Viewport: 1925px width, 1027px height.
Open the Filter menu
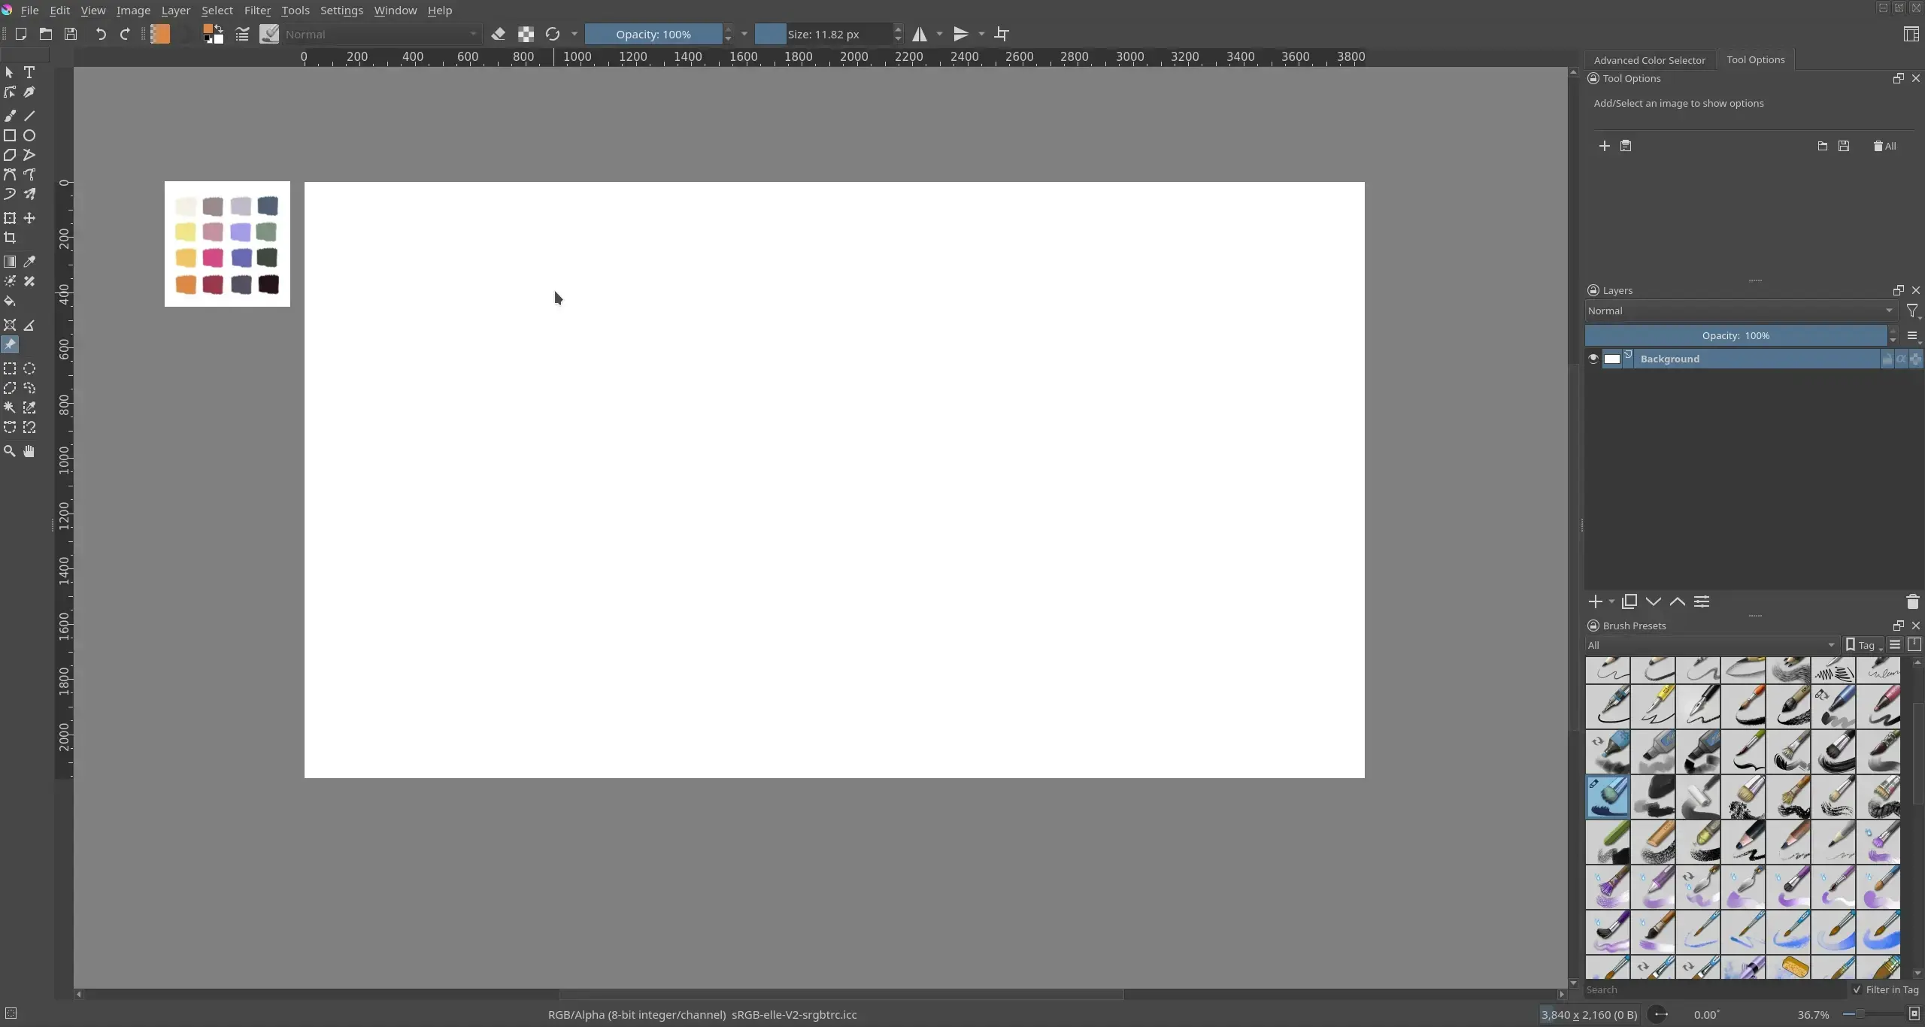[257, 11]
